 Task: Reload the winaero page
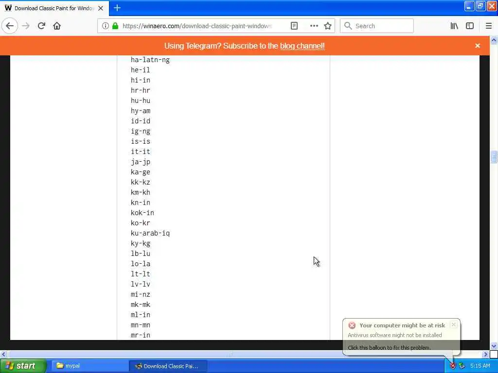coord(41,26)
